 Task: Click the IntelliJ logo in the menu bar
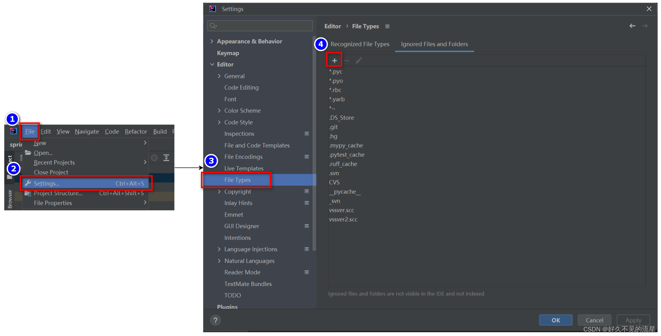(13, 131)
